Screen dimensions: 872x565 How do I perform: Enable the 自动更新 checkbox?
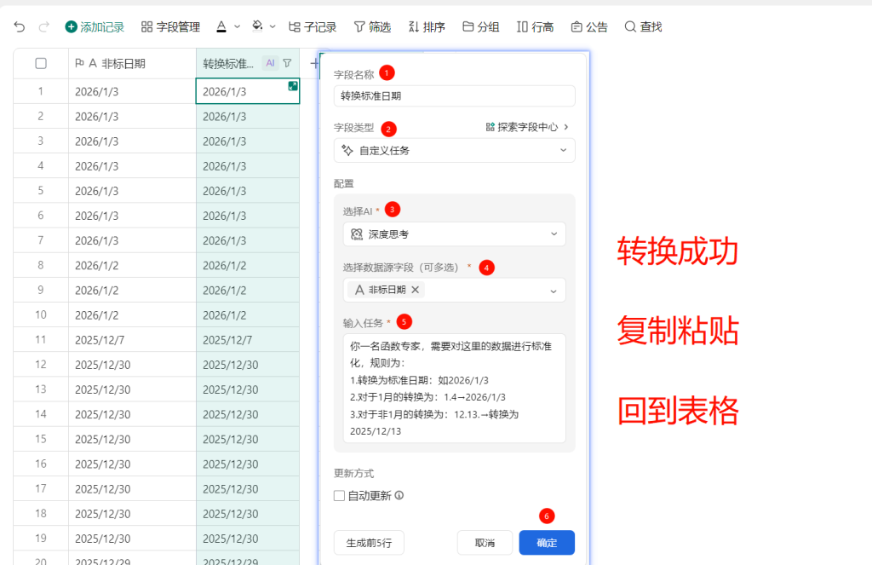[x=339, y=495]
